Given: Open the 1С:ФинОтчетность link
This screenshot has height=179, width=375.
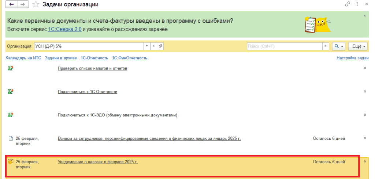Looking at the screenshot, I should 130,58.
